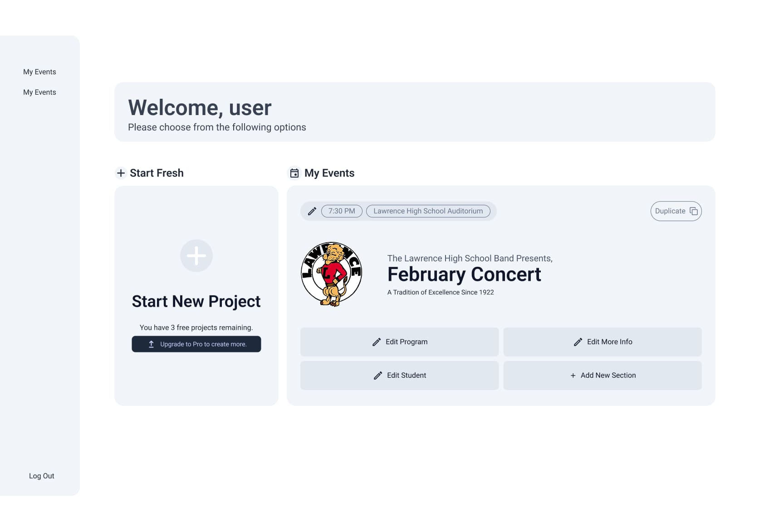Click the plus icon on Add New Section
This screenshot has height=506, width=784.
click(x=573, y=376)
